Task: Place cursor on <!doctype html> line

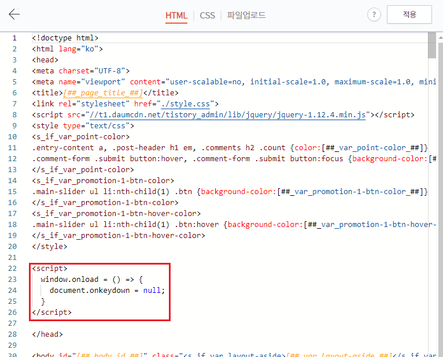Action: click(x=65, y=38)
